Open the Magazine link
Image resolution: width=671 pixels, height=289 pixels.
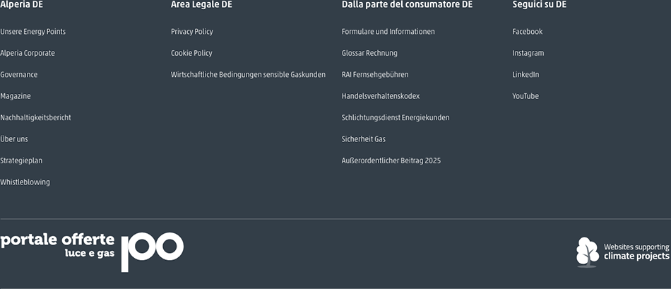[16, 96]
